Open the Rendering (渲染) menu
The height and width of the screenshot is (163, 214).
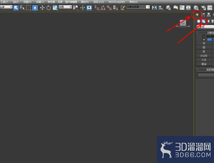point(85,2)
